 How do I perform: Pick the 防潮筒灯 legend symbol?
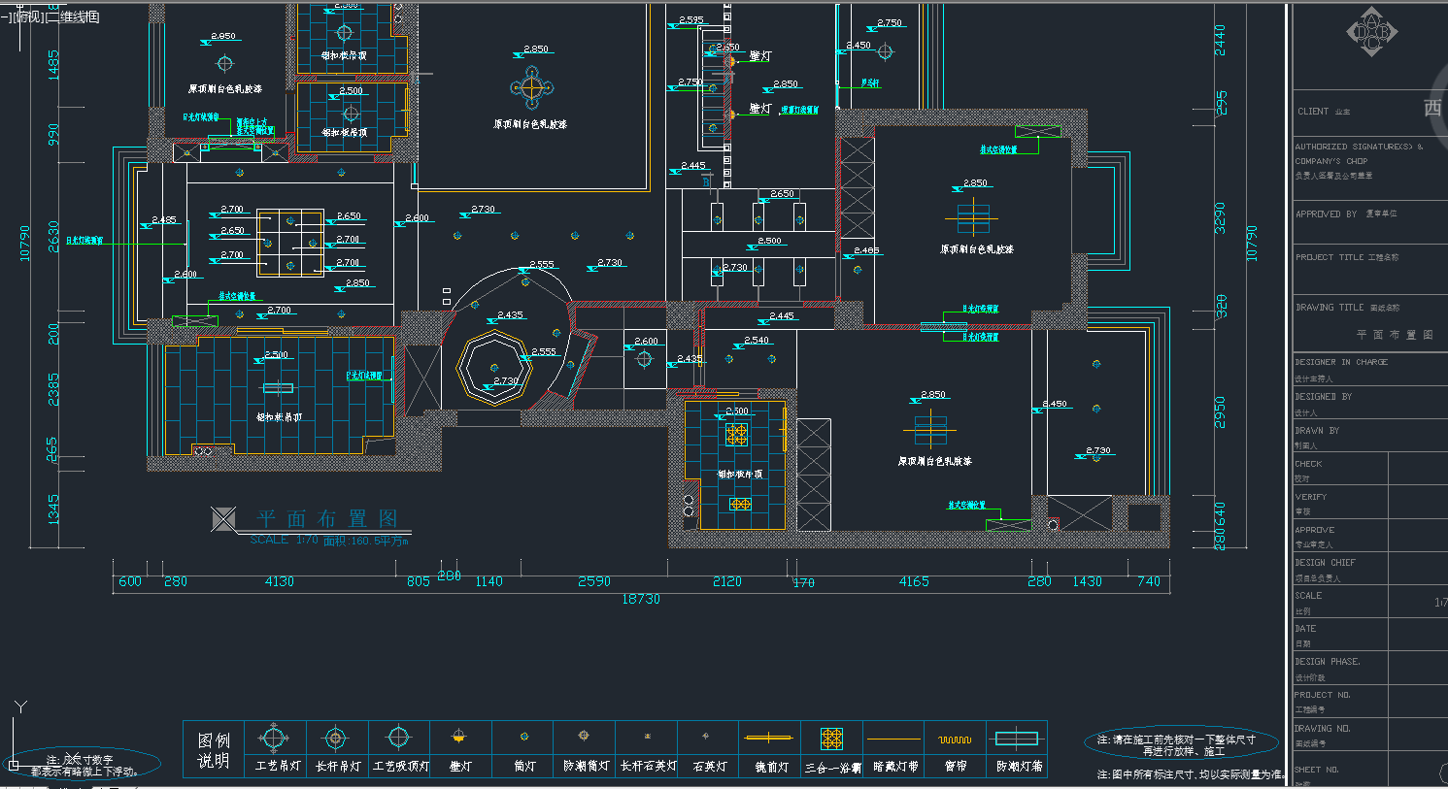[x=584, y=736]
